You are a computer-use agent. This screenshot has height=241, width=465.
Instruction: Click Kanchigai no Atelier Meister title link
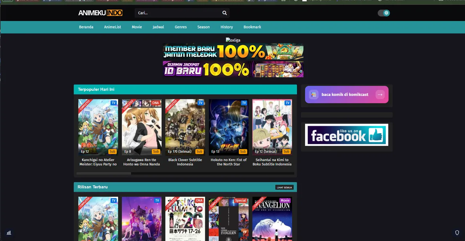[x=98, y=162]
